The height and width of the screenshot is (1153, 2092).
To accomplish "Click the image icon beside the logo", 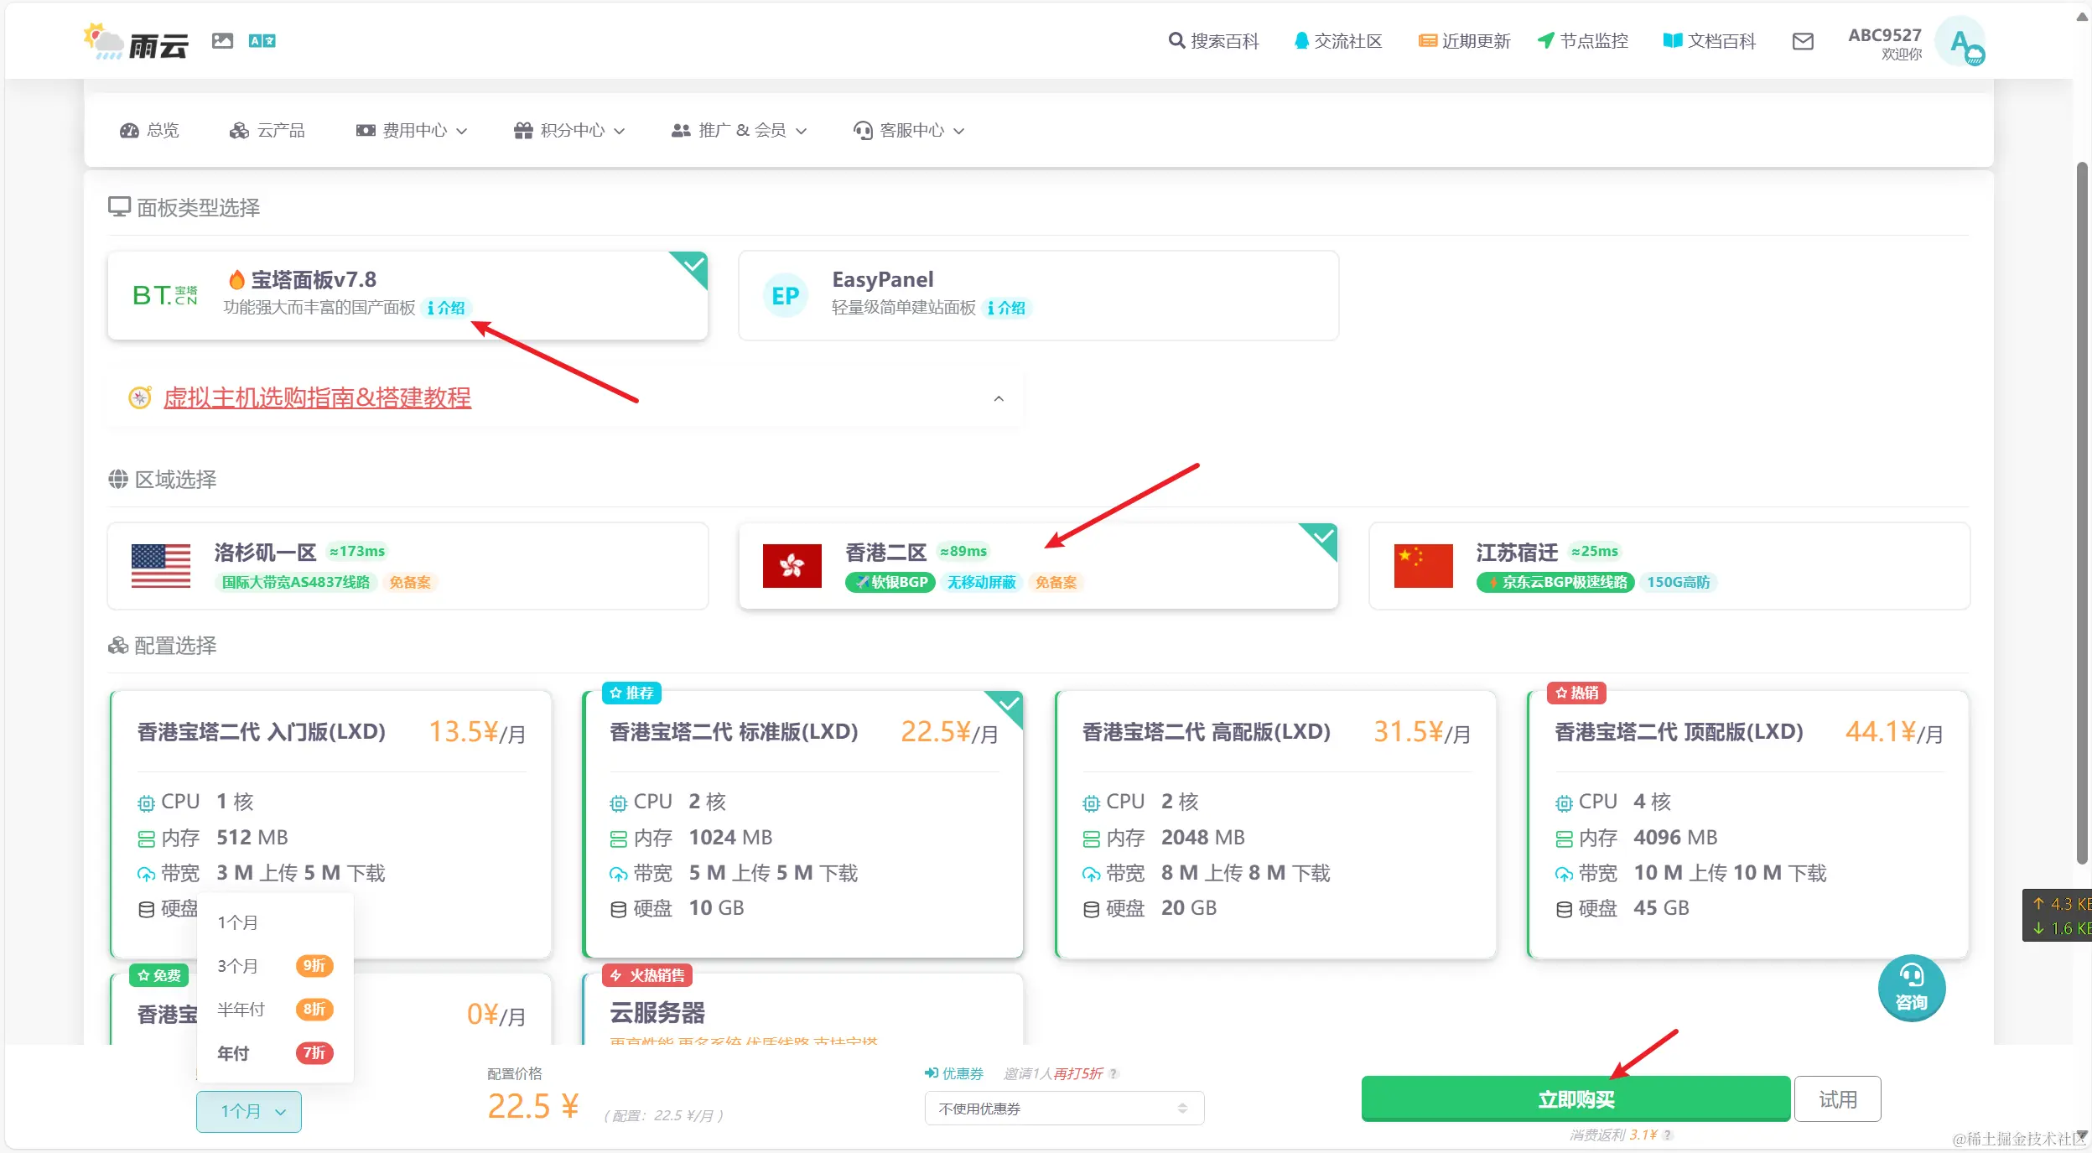I will [x=222, y=40].
